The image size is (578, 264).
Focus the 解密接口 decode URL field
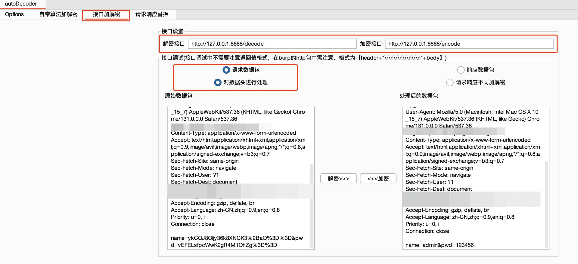[272, 44]
